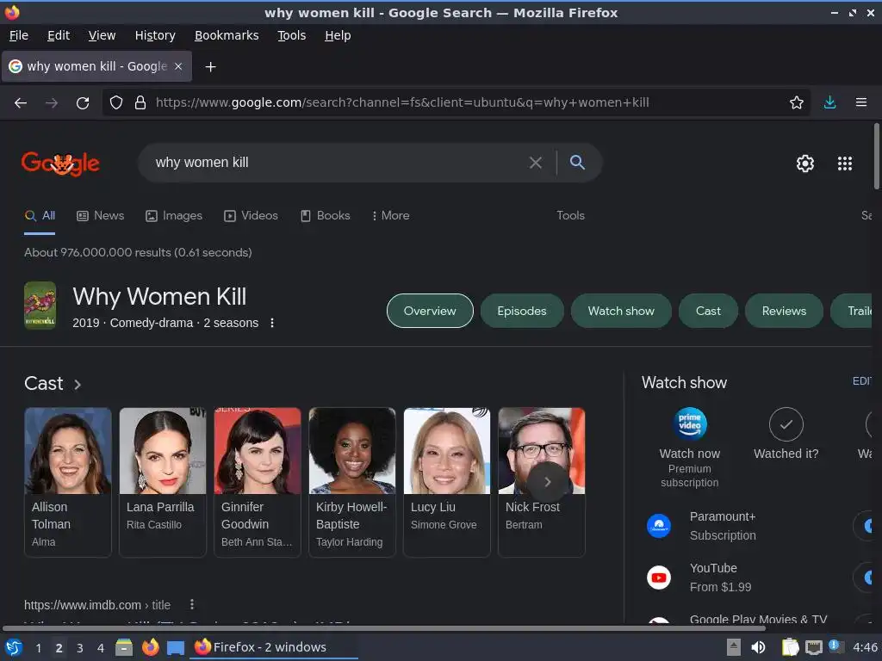Open Allison Tolman cast card
Image resolution: width=882 pixels, height=661 pixels.
coord(67,482)
